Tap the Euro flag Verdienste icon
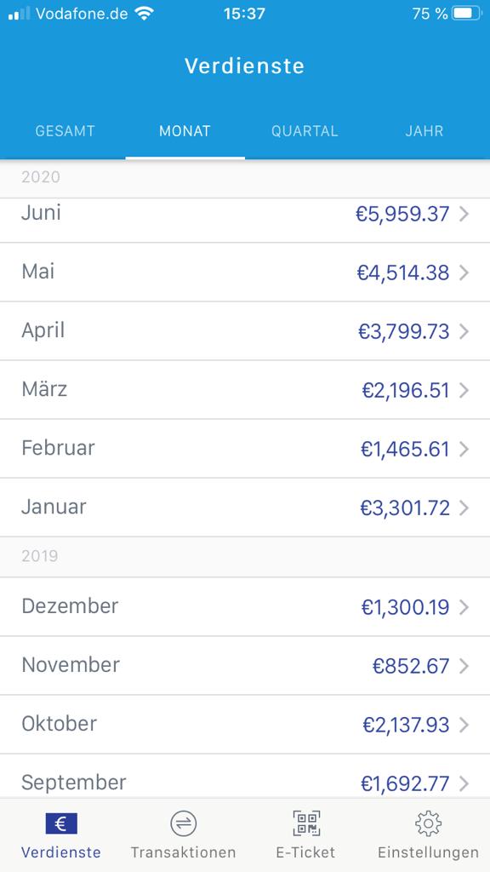Screen dimensions: 490x872 pos(61,823)
